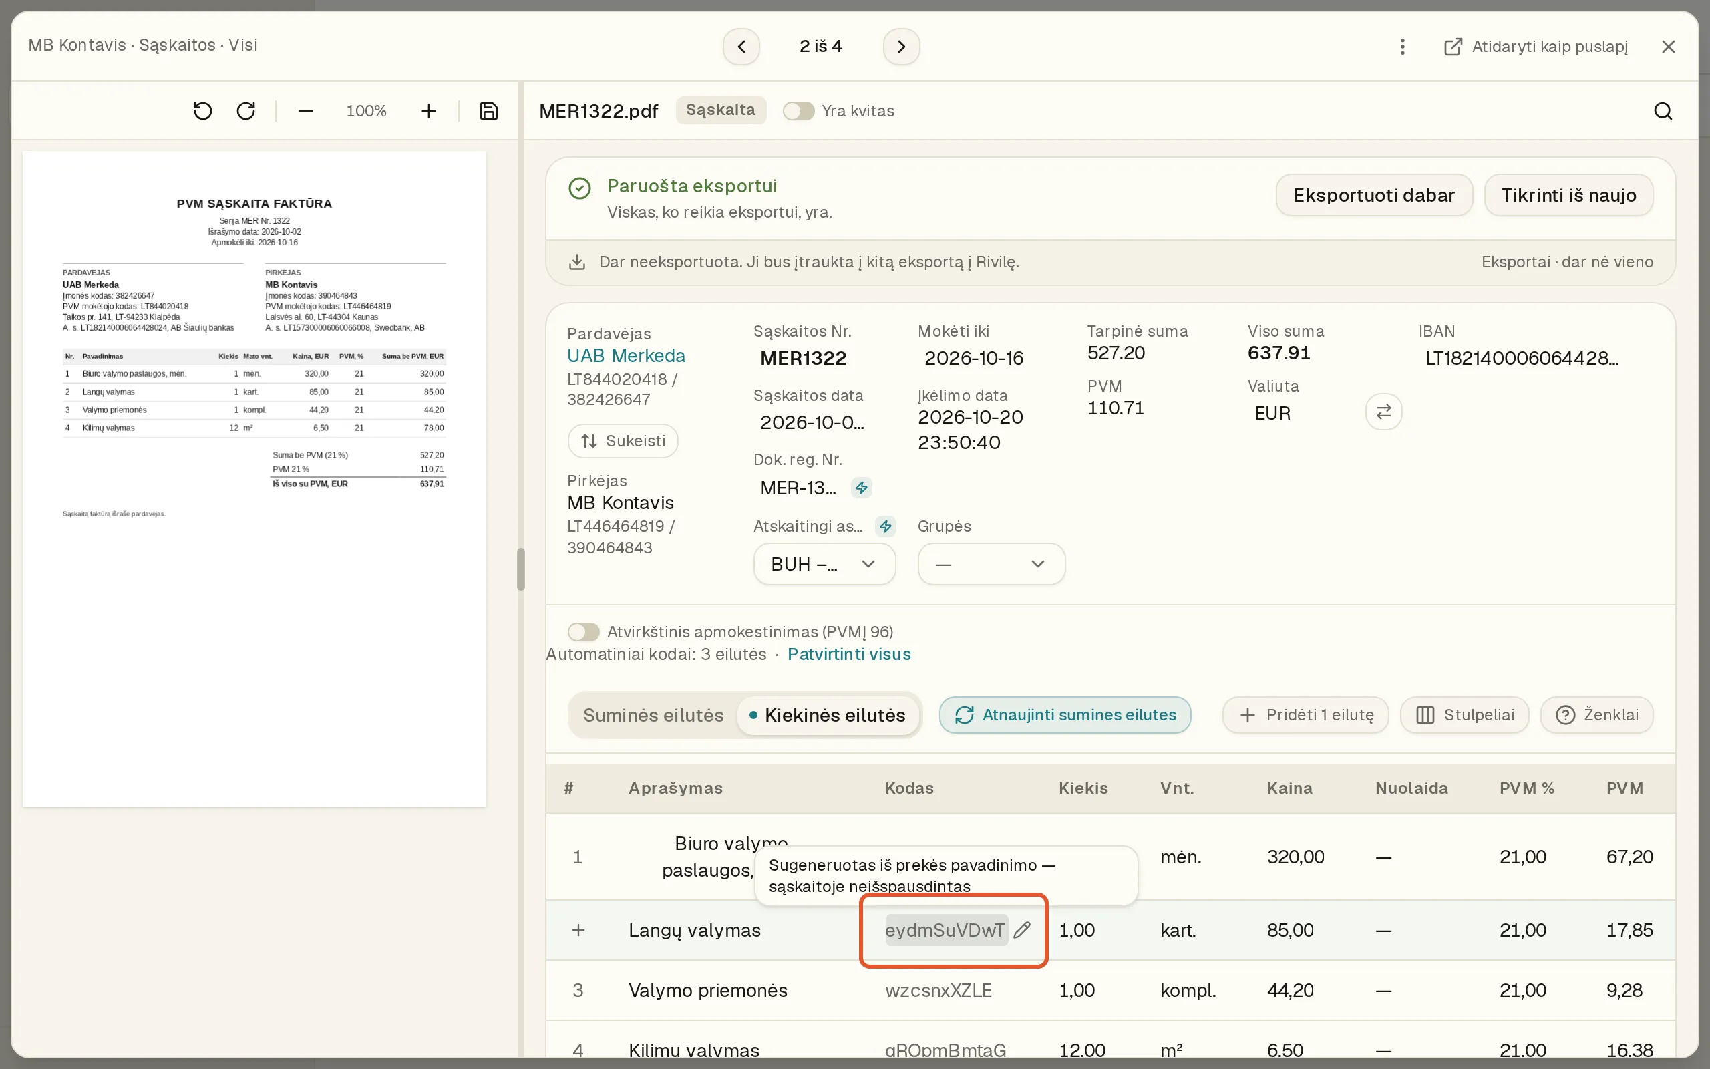Image resolution: width=1710 pixels, height=1069 pixels.
Task: Click Eksportuoti dabar button
Action: click(x=1373, y=195)
